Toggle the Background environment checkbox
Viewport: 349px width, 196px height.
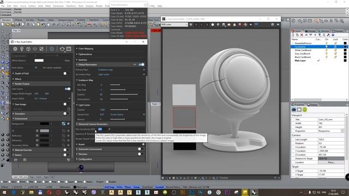68,124
